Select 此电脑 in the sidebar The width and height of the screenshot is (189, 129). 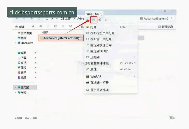coord(25,87)
